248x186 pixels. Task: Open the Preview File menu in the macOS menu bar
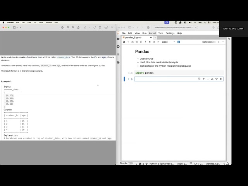coord(17,22)
